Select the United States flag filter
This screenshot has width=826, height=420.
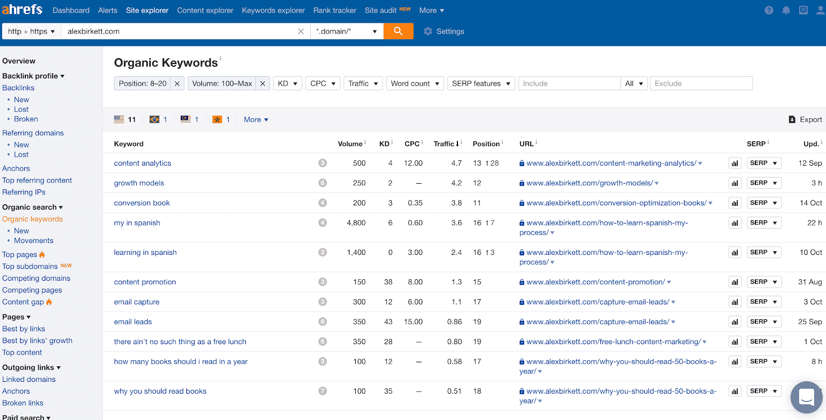coord(119,120)
